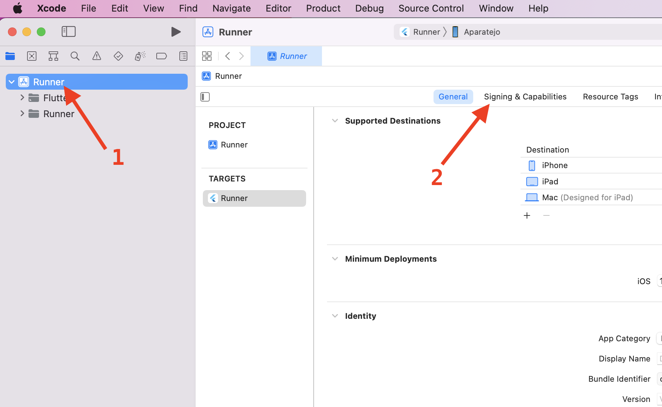Toggle the navigator sidebar visibility
Screen dimensions: 662x407
pyautogui.click(x=69, y=32)
